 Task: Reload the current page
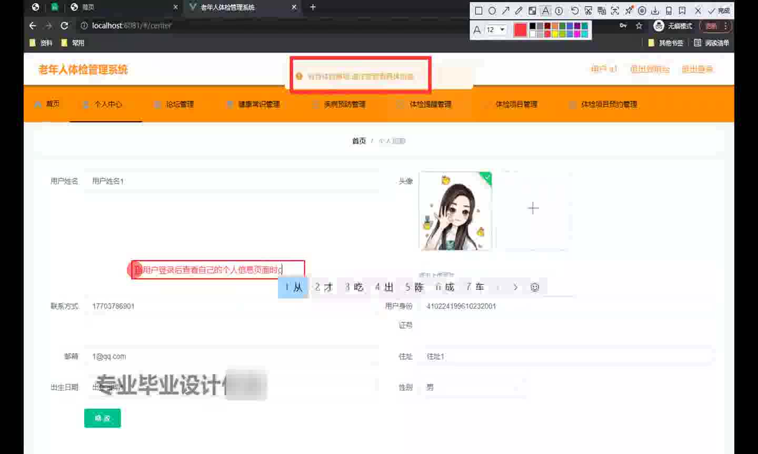(x=64, y=25)
